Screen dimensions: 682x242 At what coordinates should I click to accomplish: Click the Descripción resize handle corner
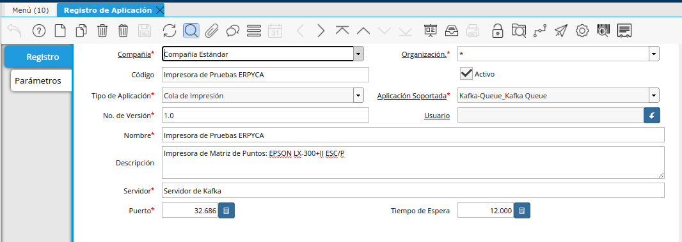click(x=661, y=175)
